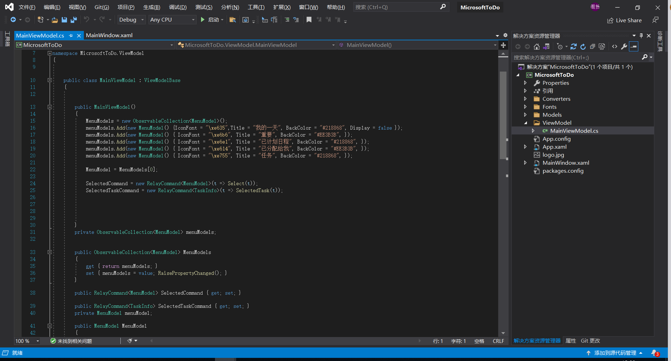Open Solution Explorer properties with the wrench icon
The image size is (671, 361).
pos(624,46)
